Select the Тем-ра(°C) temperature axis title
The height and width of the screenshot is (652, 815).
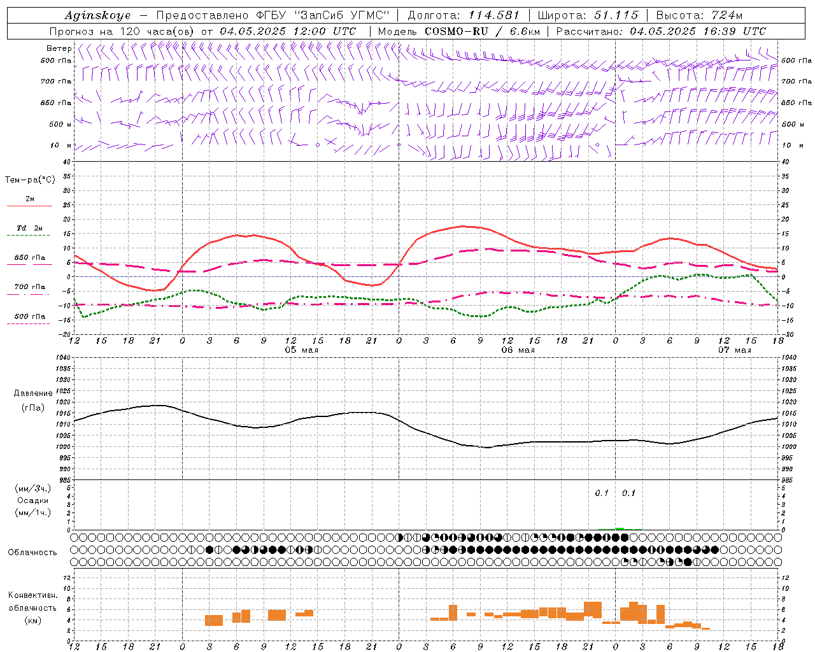pyautogui.click(x=30, y=180)
